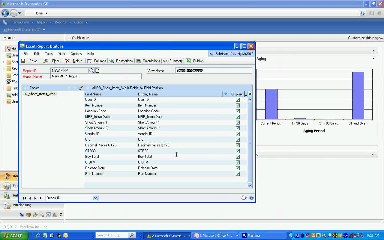Click the next record arrow
The height and width of the screenshot is (240, 384).
(35, 198)
